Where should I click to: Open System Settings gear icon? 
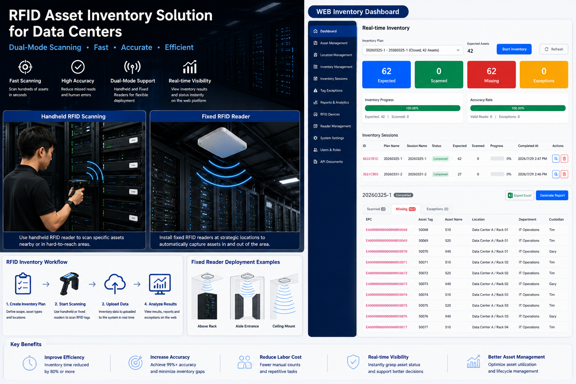click(x=315, y=138)
